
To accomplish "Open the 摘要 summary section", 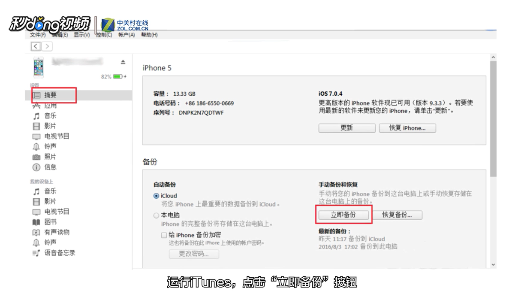I will click(x=78, y=95).
